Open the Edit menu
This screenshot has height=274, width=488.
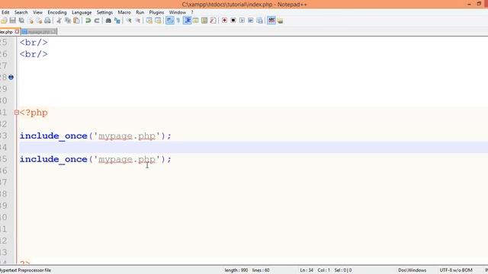click(x=5, y=12)
